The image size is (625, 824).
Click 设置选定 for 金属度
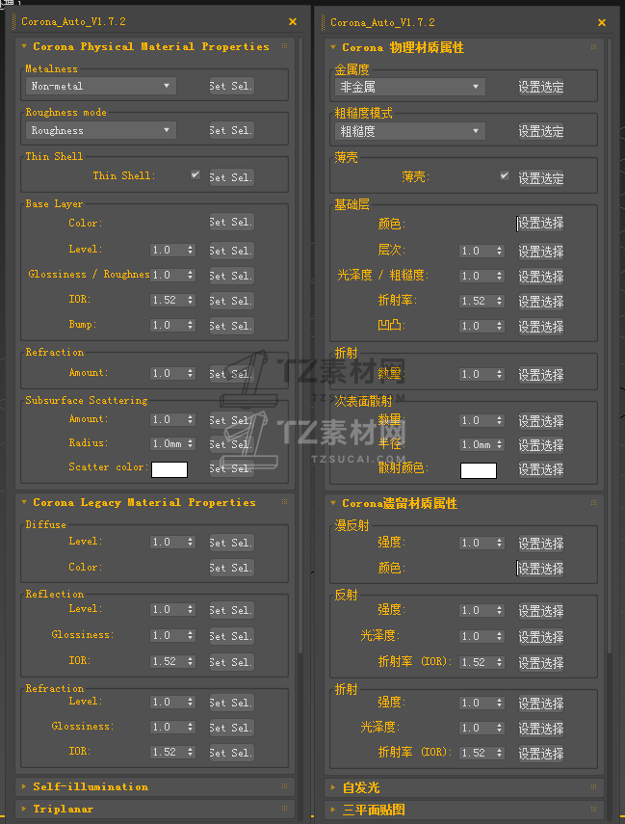[541, 88]
